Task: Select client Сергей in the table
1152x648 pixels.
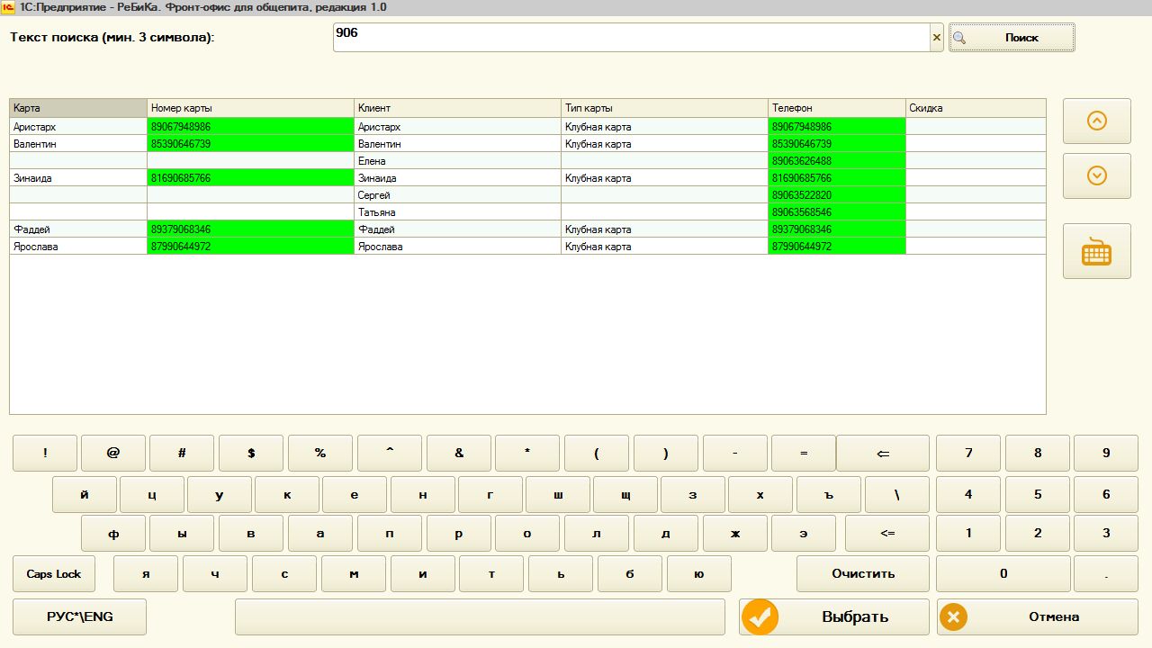Action: [x=457, y=195]
